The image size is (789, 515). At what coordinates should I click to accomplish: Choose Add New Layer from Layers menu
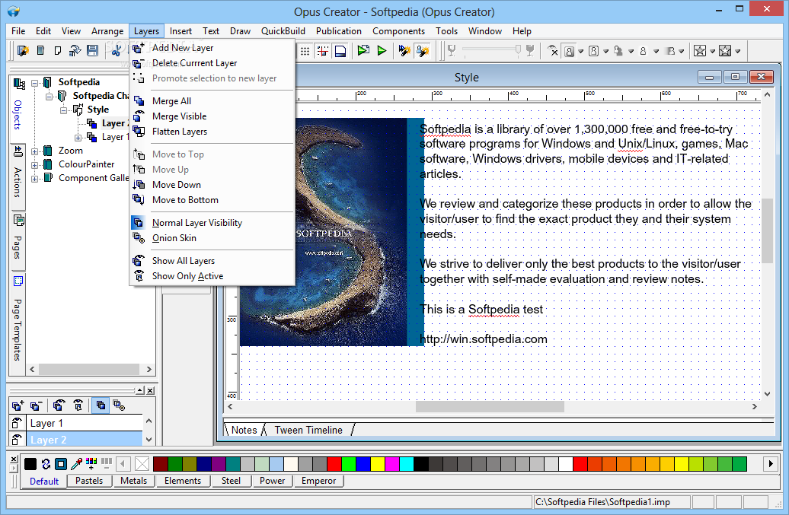pyautogui.click(x=212, y=48)
